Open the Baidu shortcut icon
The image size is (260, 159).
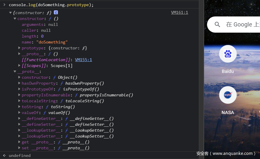click(228, 54)
